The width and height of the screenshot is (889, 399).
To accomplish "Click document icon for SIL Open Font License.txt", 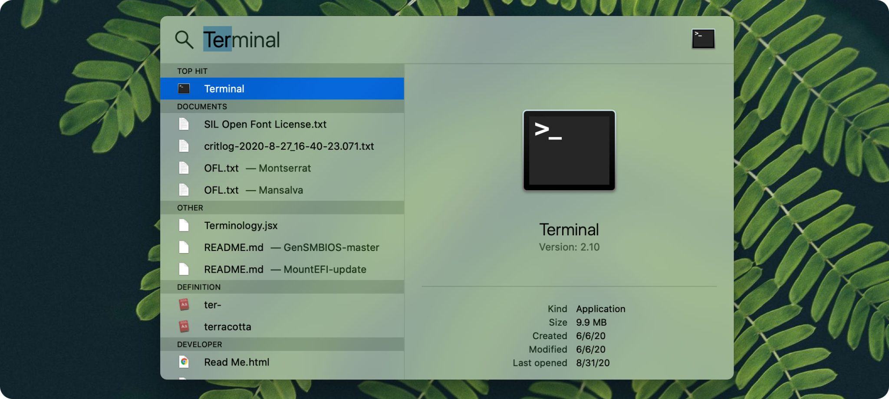I will coord(184,124).
